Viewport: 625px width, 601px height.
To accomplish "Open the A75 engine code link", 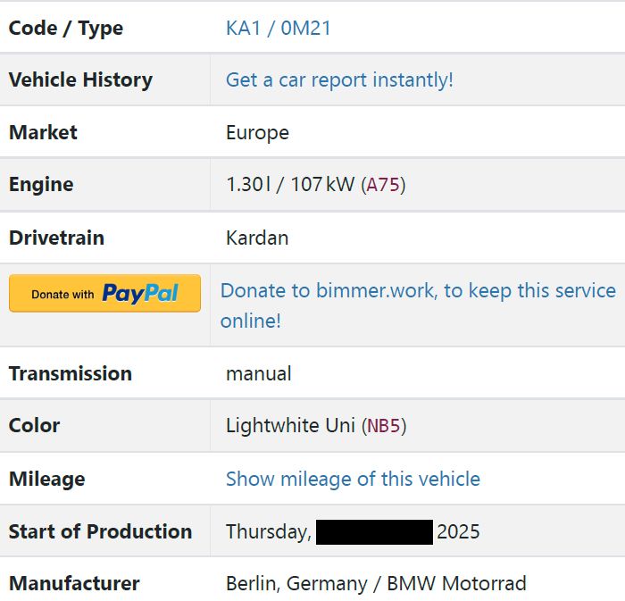I will [384, 185].
